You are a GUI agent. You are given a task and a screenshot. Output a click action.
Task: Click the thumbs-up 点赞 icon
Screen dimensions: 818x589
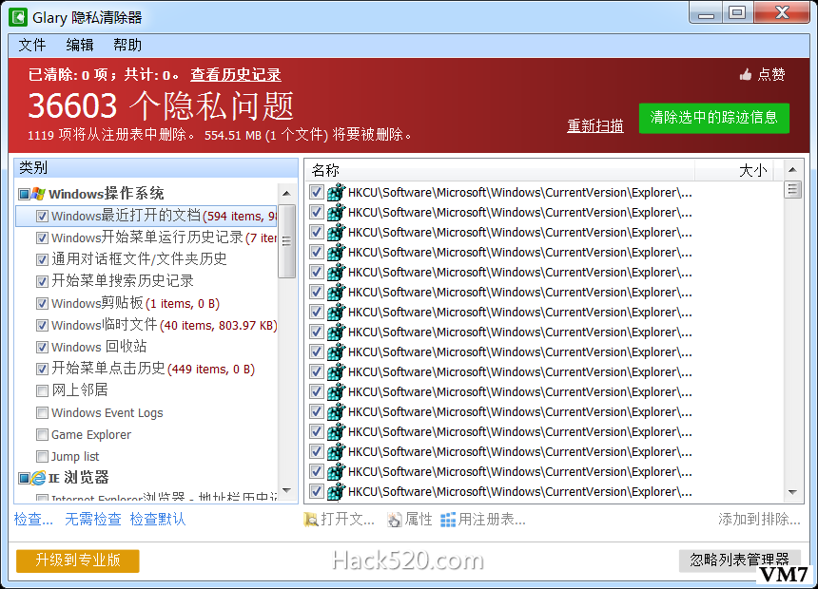(x=746, y=75)
